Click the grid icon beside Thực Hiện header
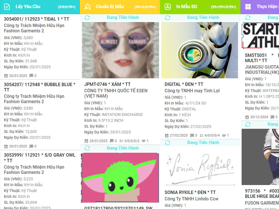 pos(248,7)
